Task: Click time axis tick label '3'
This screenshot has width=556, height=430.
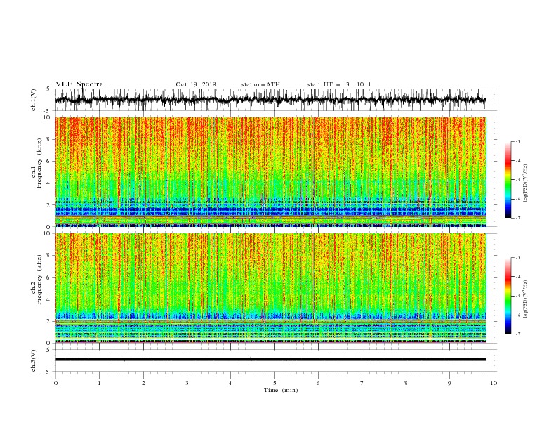Action: (x=187, y=383)
